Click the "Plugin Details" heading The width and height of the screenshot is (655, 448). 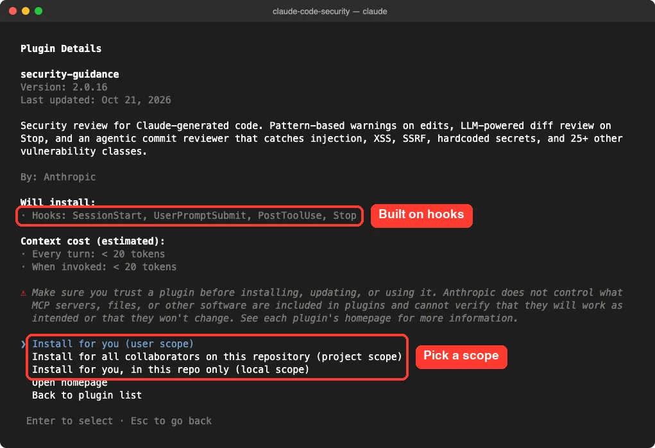click(61, 49)
